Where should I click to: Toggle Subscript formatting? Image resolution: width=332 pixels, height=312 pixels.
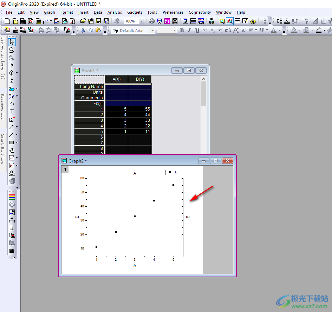[213, 31]
